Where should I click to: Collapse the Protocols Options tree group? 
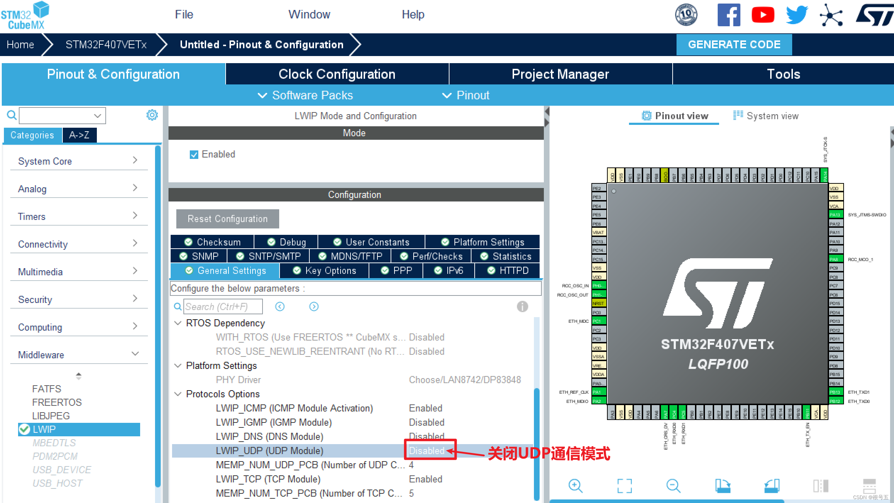[178, 394]
